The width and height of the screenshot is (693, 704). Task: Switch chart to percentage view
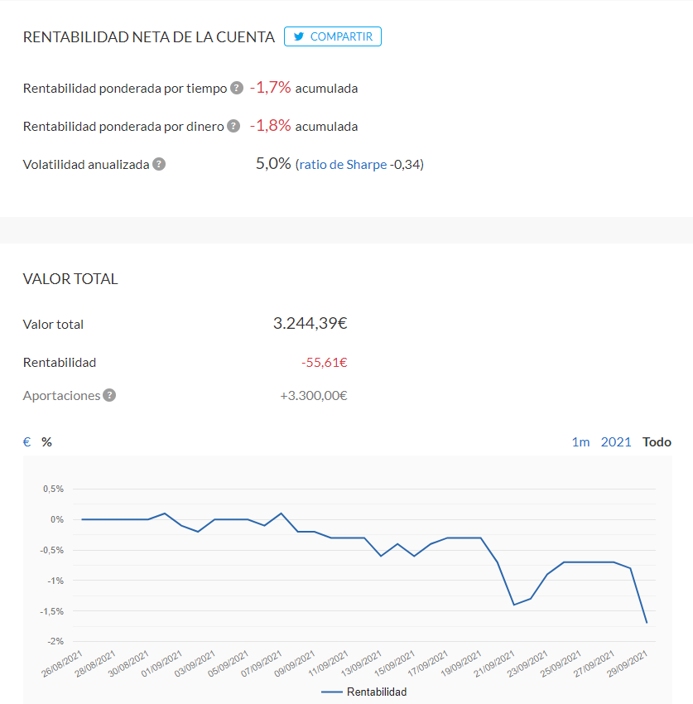pos(46,442)
